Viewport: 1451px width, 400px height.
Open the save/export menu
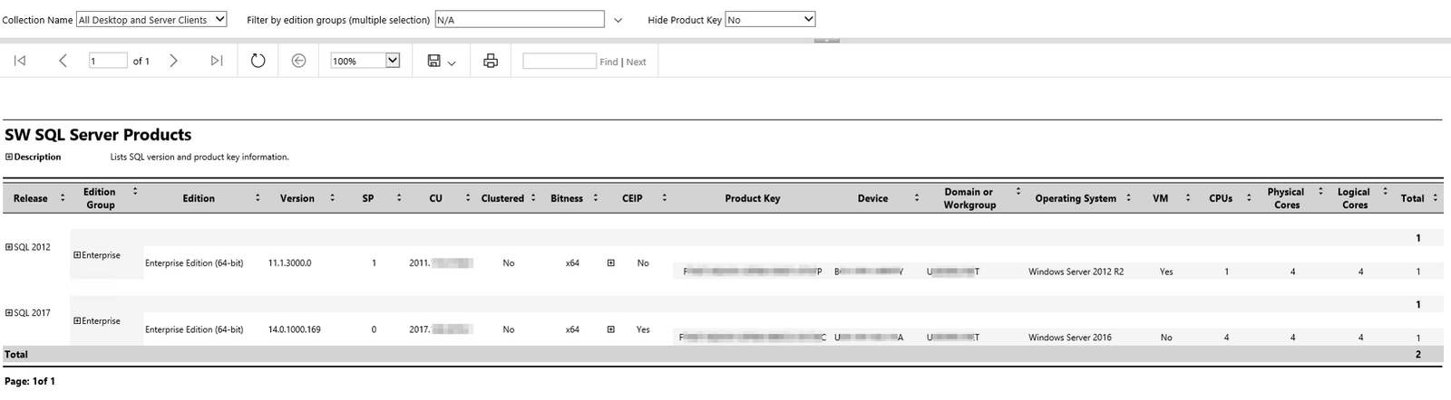click(441, 61)
